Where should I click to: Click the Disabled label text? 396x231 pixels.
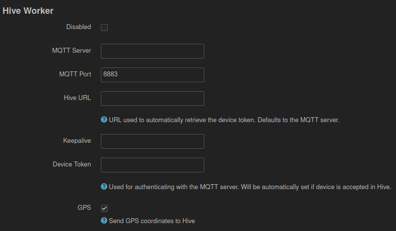click(79, 27)
